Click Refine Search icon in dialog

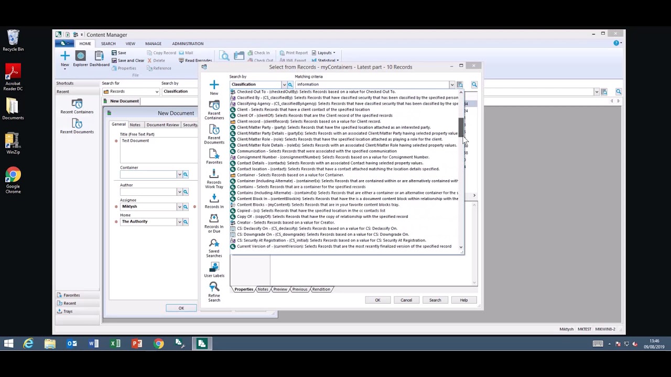214,292
